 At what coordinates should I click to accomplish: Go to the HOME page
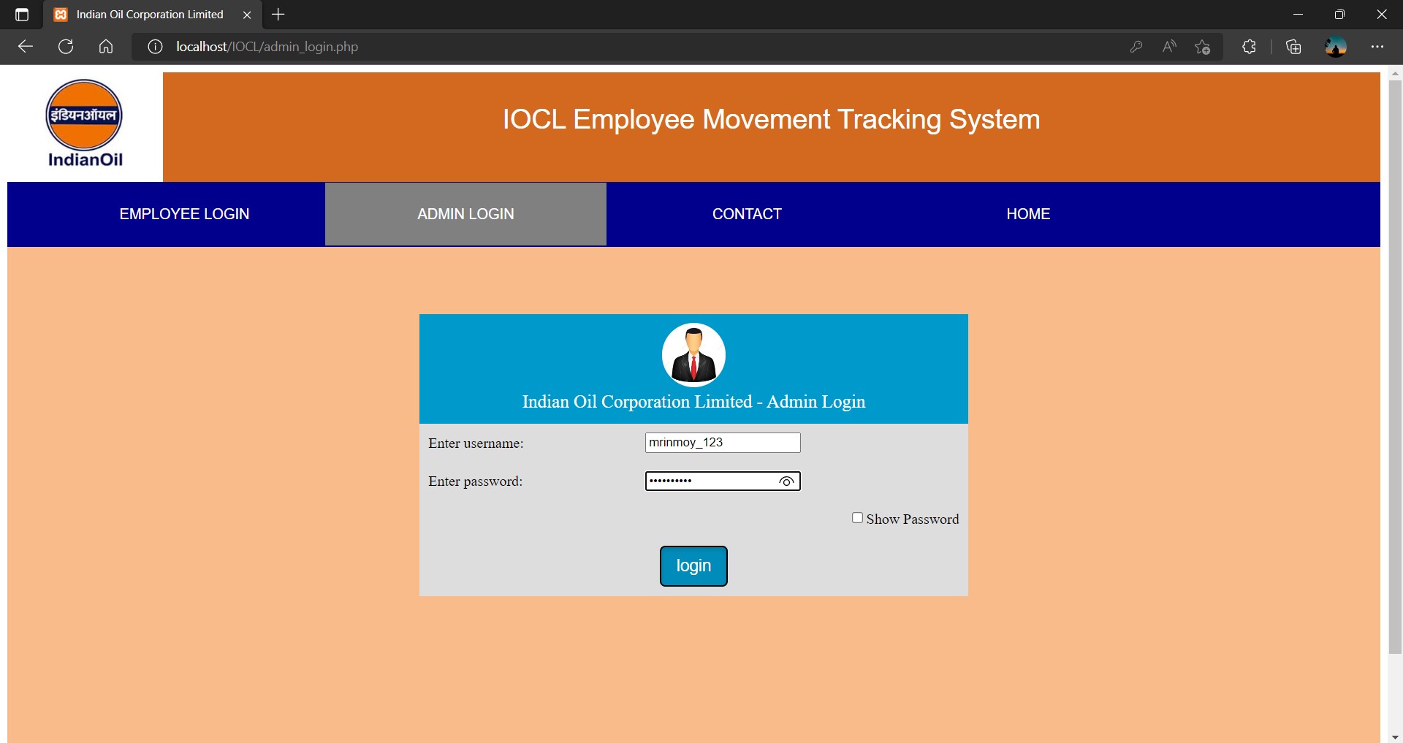(x=1027, y=213)
